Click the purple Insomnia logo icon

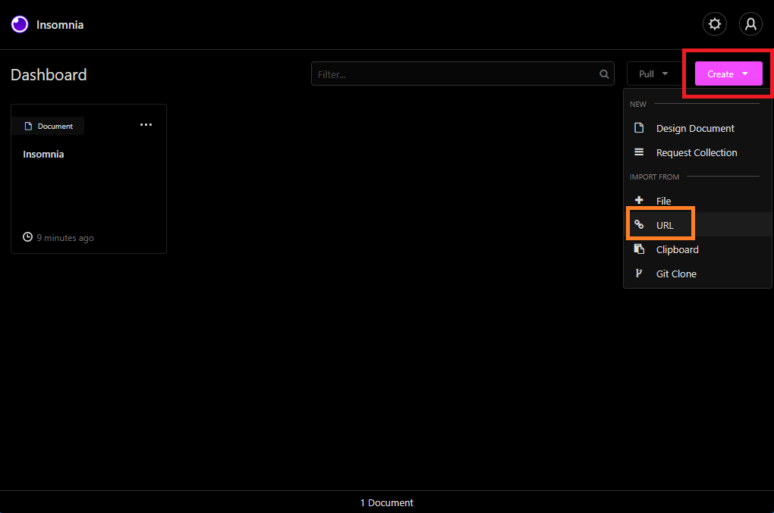pos(20,24)
